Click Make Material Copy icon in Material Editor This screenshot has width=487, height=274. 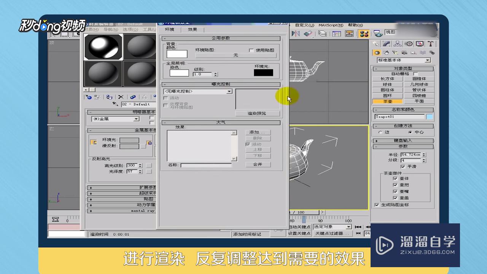pyautogui.click(x=133, y=97)
